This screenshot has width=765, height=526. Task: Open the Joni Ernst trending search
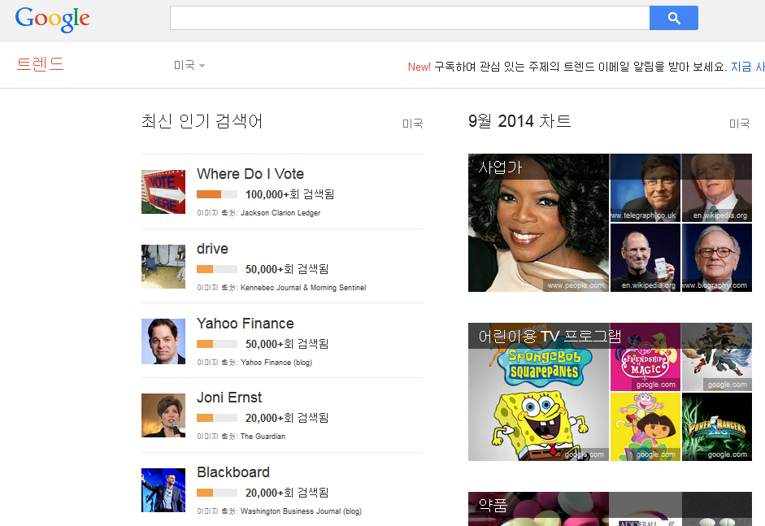[229, 398]
